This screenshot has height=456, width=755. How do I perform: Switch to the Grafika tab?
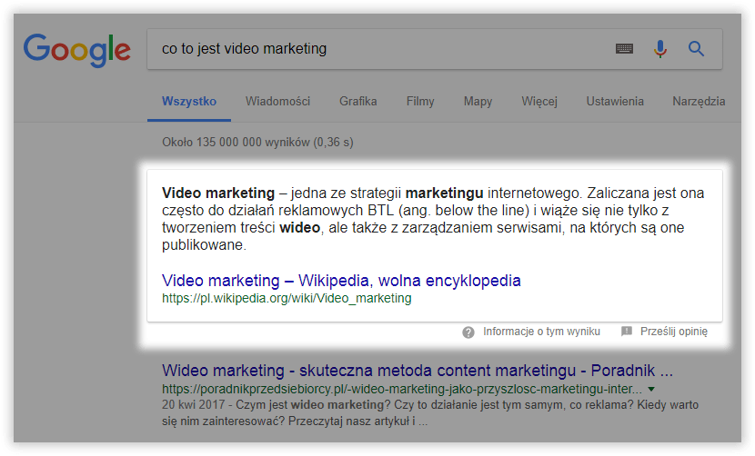tap(357, 102)
